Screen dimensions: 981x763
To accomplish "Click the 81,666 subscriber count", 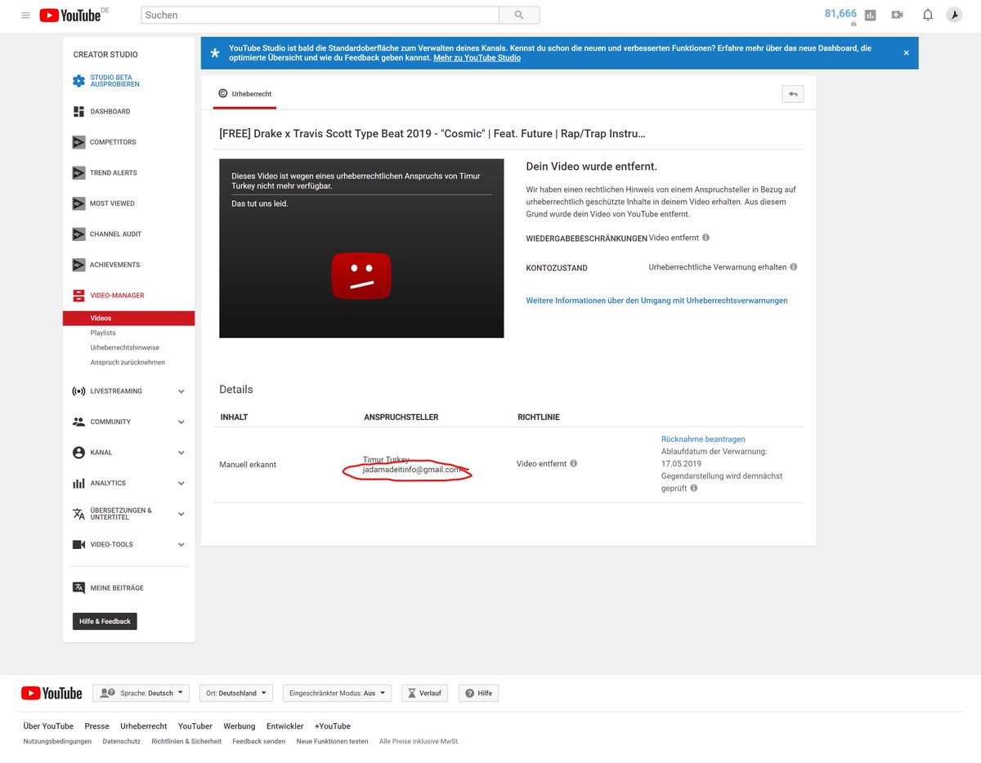I will (x=840, y=13).
